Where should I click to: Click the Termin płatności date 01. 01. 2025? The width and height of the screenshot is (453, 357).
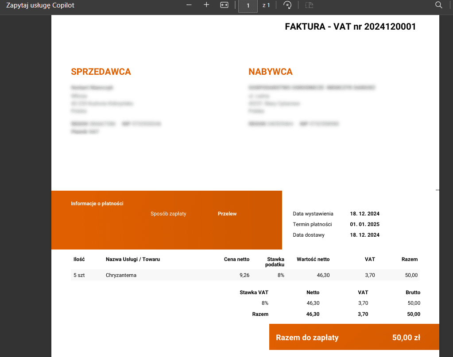pos(364,224)
